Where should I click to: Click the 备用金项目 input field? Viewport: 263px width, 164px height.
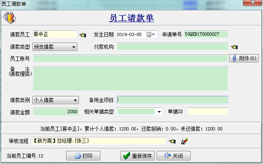(x=173, y=100)
